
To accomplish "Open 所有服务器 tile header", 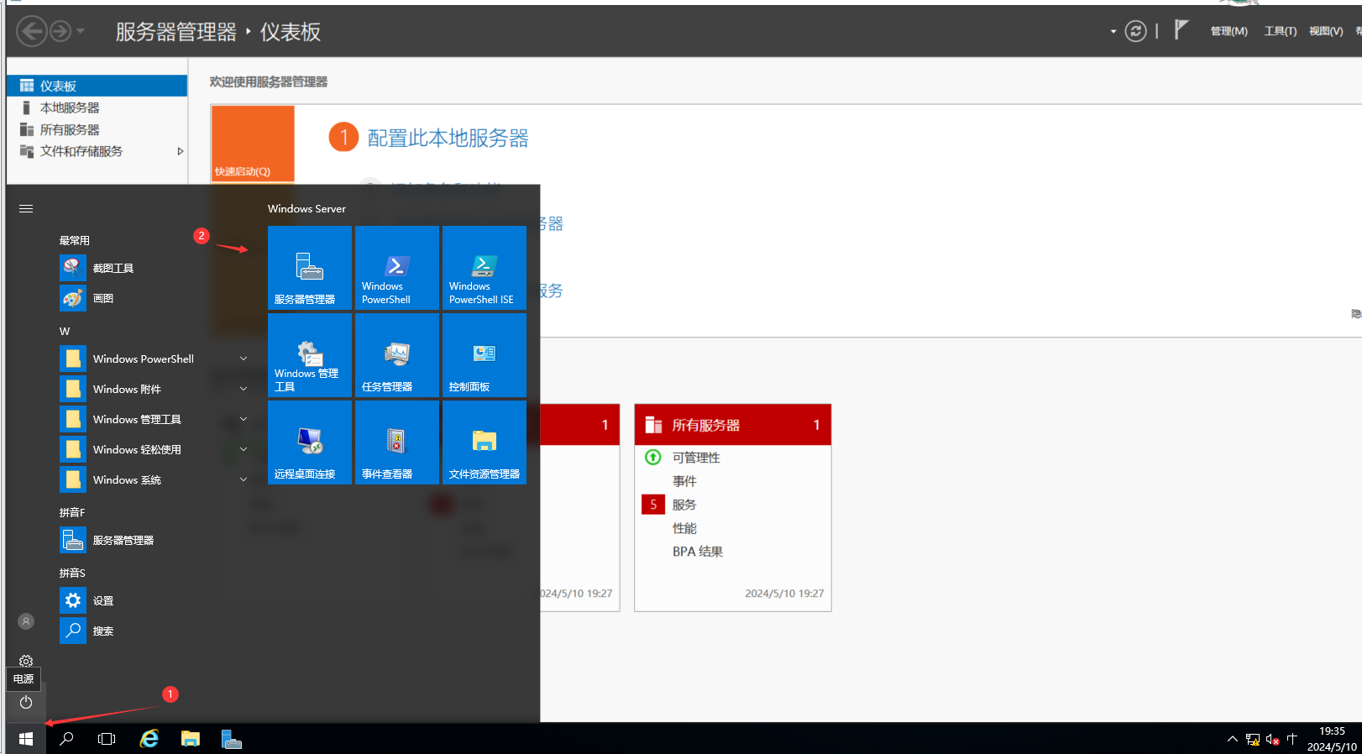I will point(732,425).
